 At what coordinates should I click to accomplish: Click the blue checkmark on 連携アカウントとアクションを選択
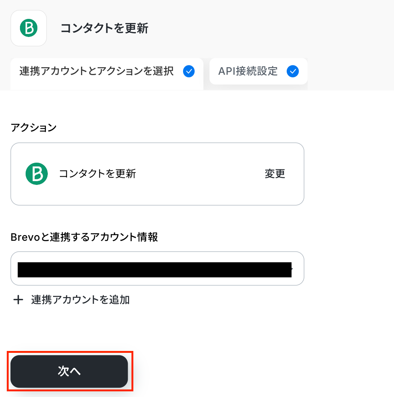(x=189, y=71)
